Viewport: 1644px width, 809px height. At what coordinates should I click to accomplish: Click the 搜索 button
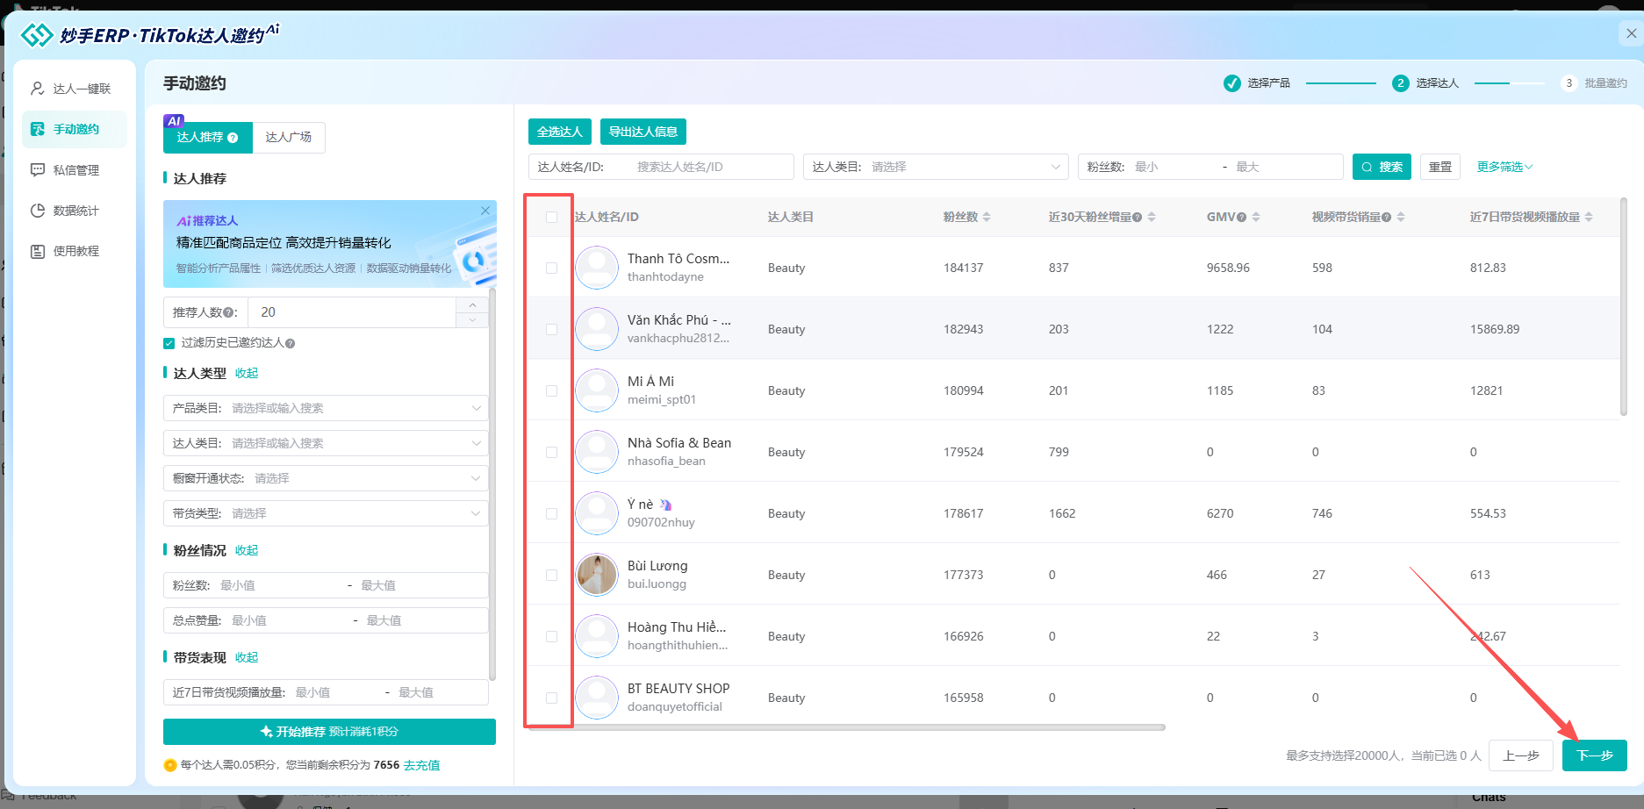(x=1382, y=167)
